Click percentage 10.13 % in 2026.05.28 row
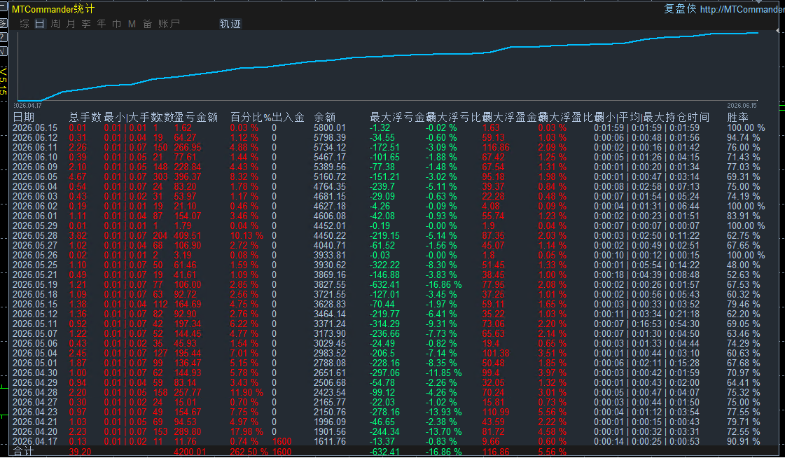This screenshot has width=785, height=458. click(246, 235)
